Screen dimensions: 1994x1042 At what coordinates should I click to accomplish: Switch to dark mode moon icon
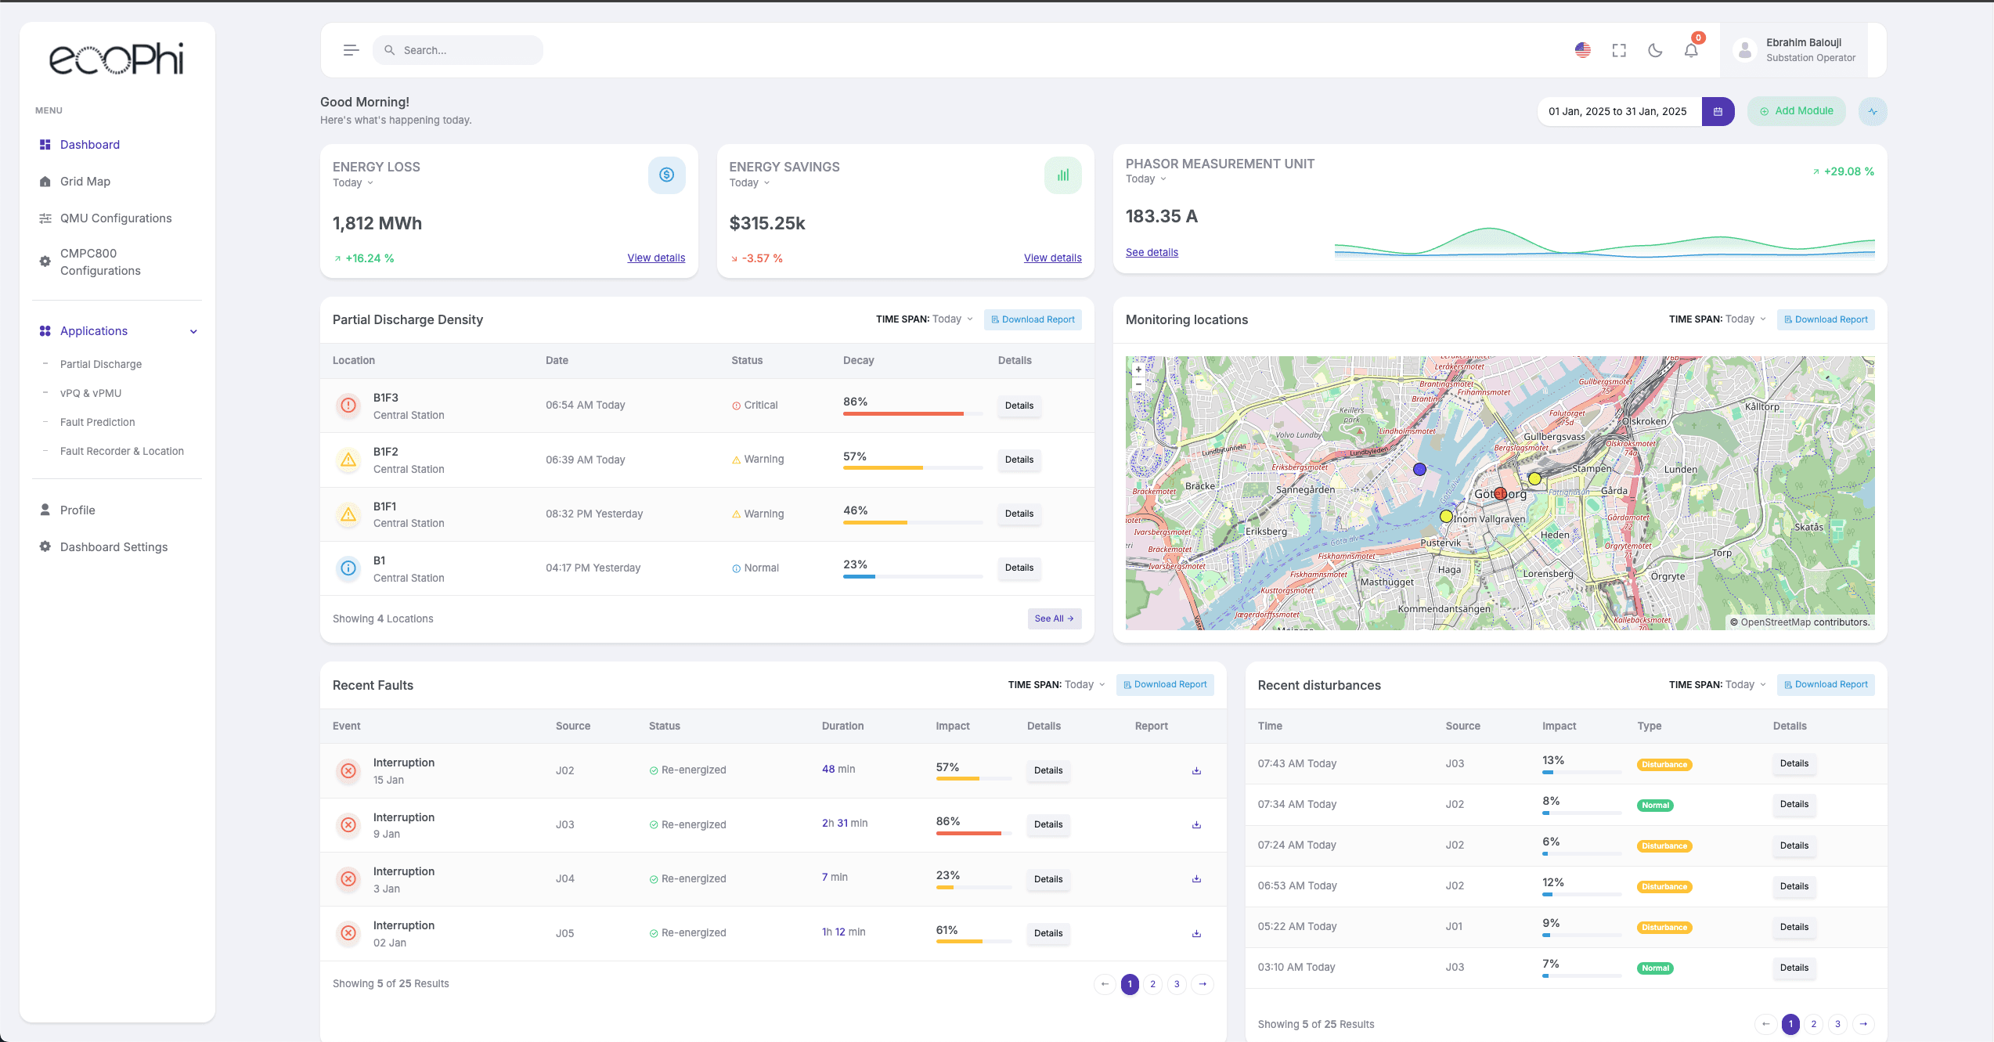pyautogui.click(x=1655, y=50)
